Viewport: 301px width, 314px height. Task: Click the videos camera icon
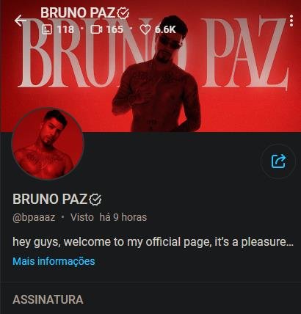(x=96, y=29)
